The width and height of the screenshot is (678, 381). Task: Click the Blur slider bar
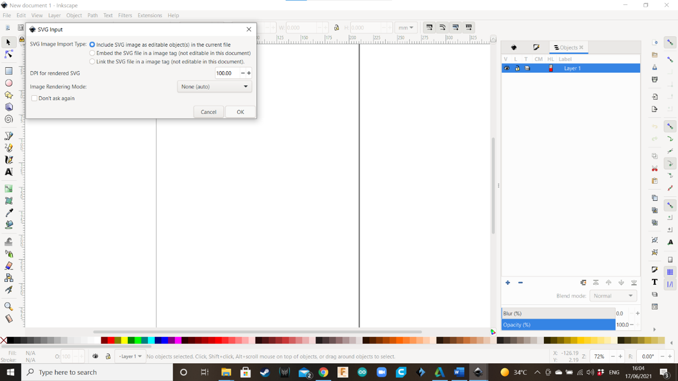coord(558,313)
